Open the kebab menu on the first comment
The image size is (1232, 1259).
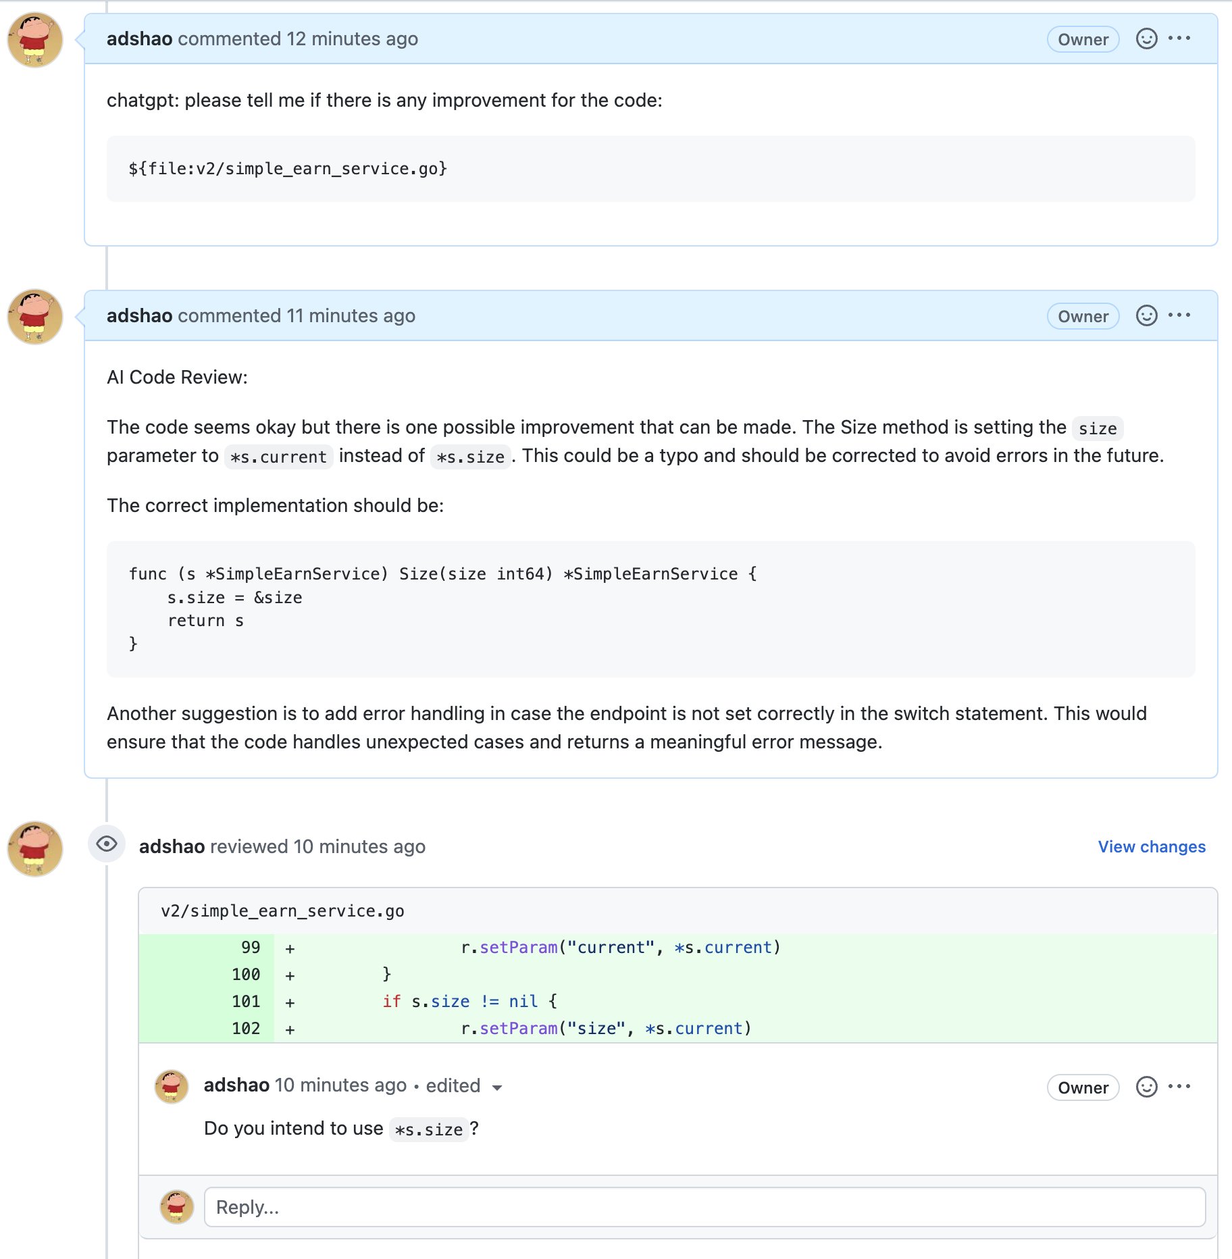pos(1179,38)
